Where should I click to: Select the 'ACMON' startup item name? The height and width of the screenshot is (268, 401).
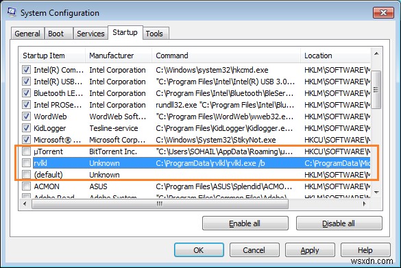[x=47, y=186]
